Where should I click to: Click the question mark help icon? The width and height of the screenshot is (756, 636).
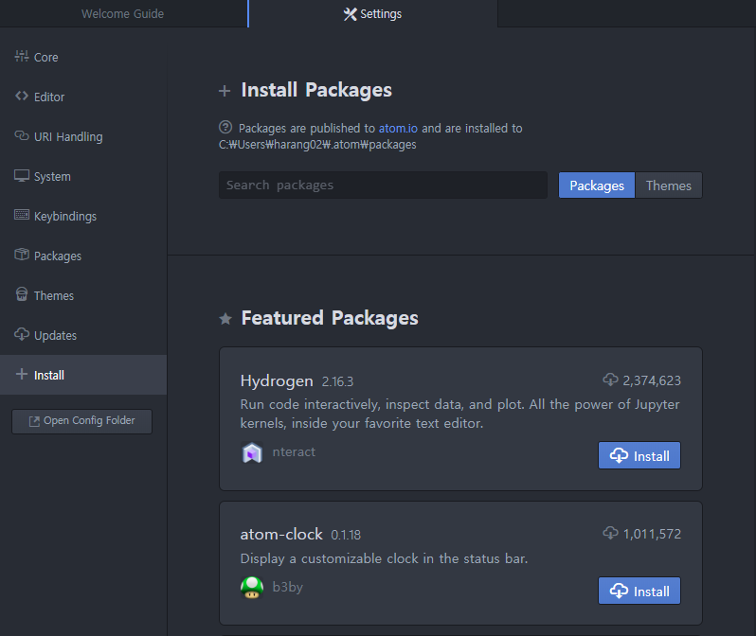point(225,127)
